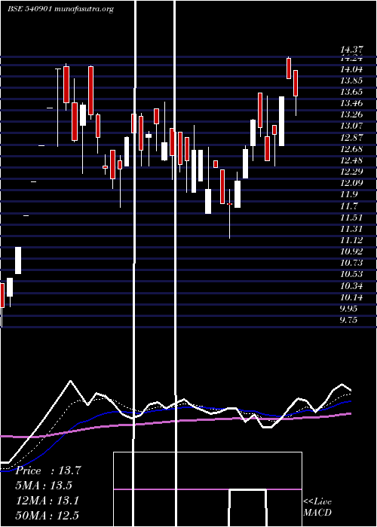Click the 10.53 price axis label
377x527 pixels.
pyautogui.click(x=352, y=274)
